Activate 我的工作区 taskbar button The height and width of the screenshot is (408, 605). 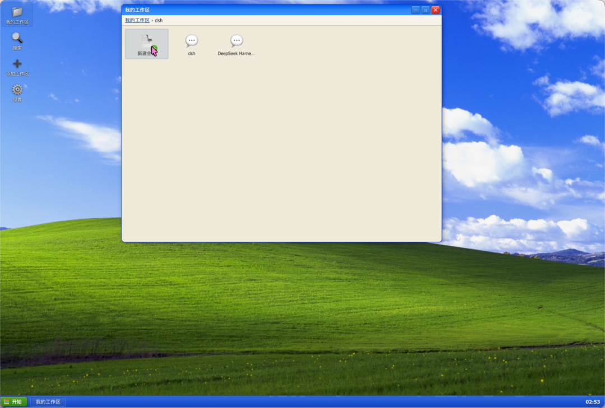[48, 402]
